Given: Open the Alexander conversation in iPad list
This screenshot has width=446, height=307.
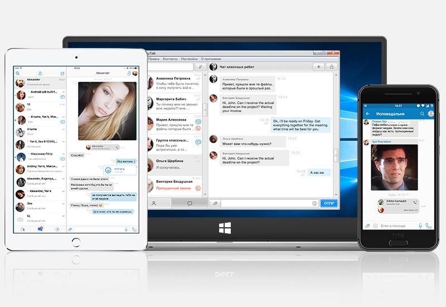Looking at the screenshot, I should (40, 83).
